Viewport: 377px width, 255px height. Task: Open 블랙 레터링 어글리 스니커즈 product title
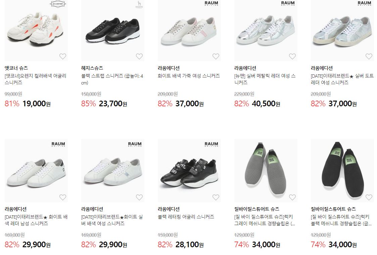tap(186, 217)
